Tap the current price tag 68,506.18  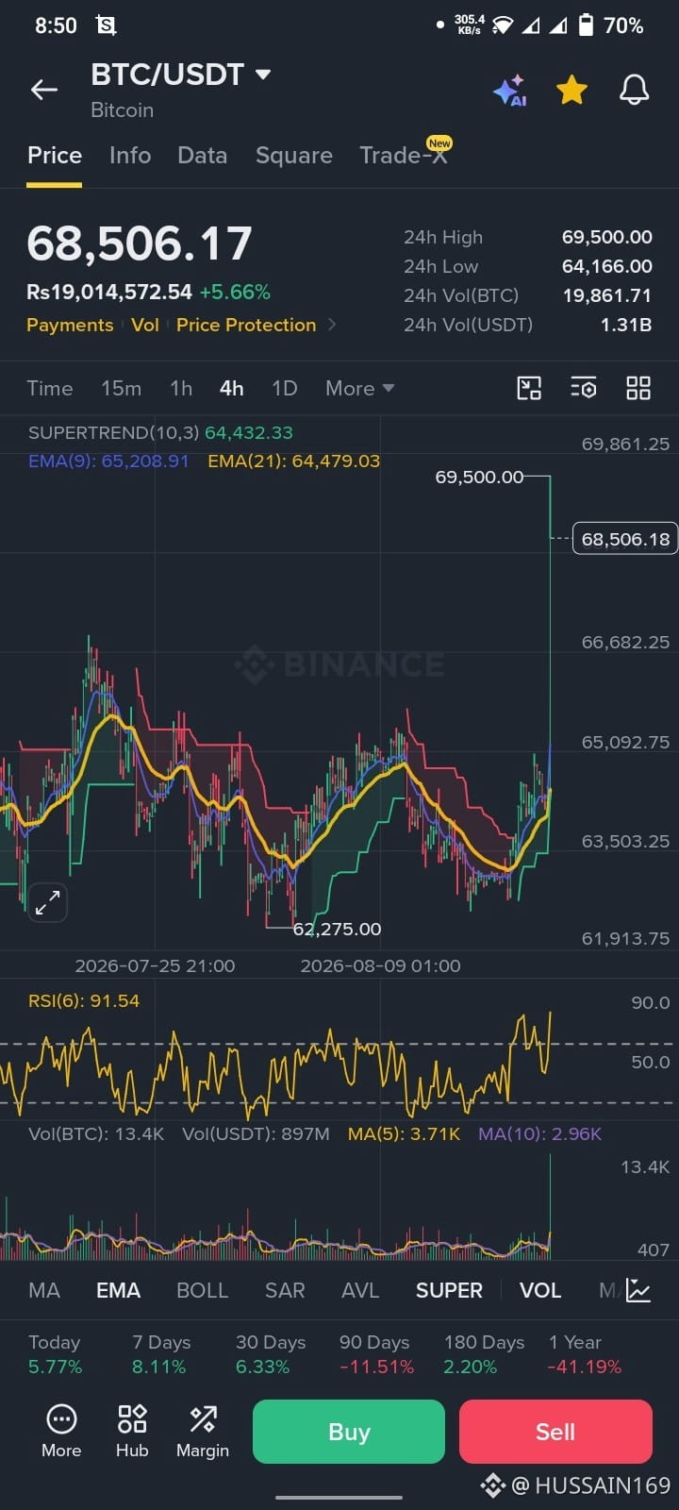pyautogui.click(x=625, y=539)
